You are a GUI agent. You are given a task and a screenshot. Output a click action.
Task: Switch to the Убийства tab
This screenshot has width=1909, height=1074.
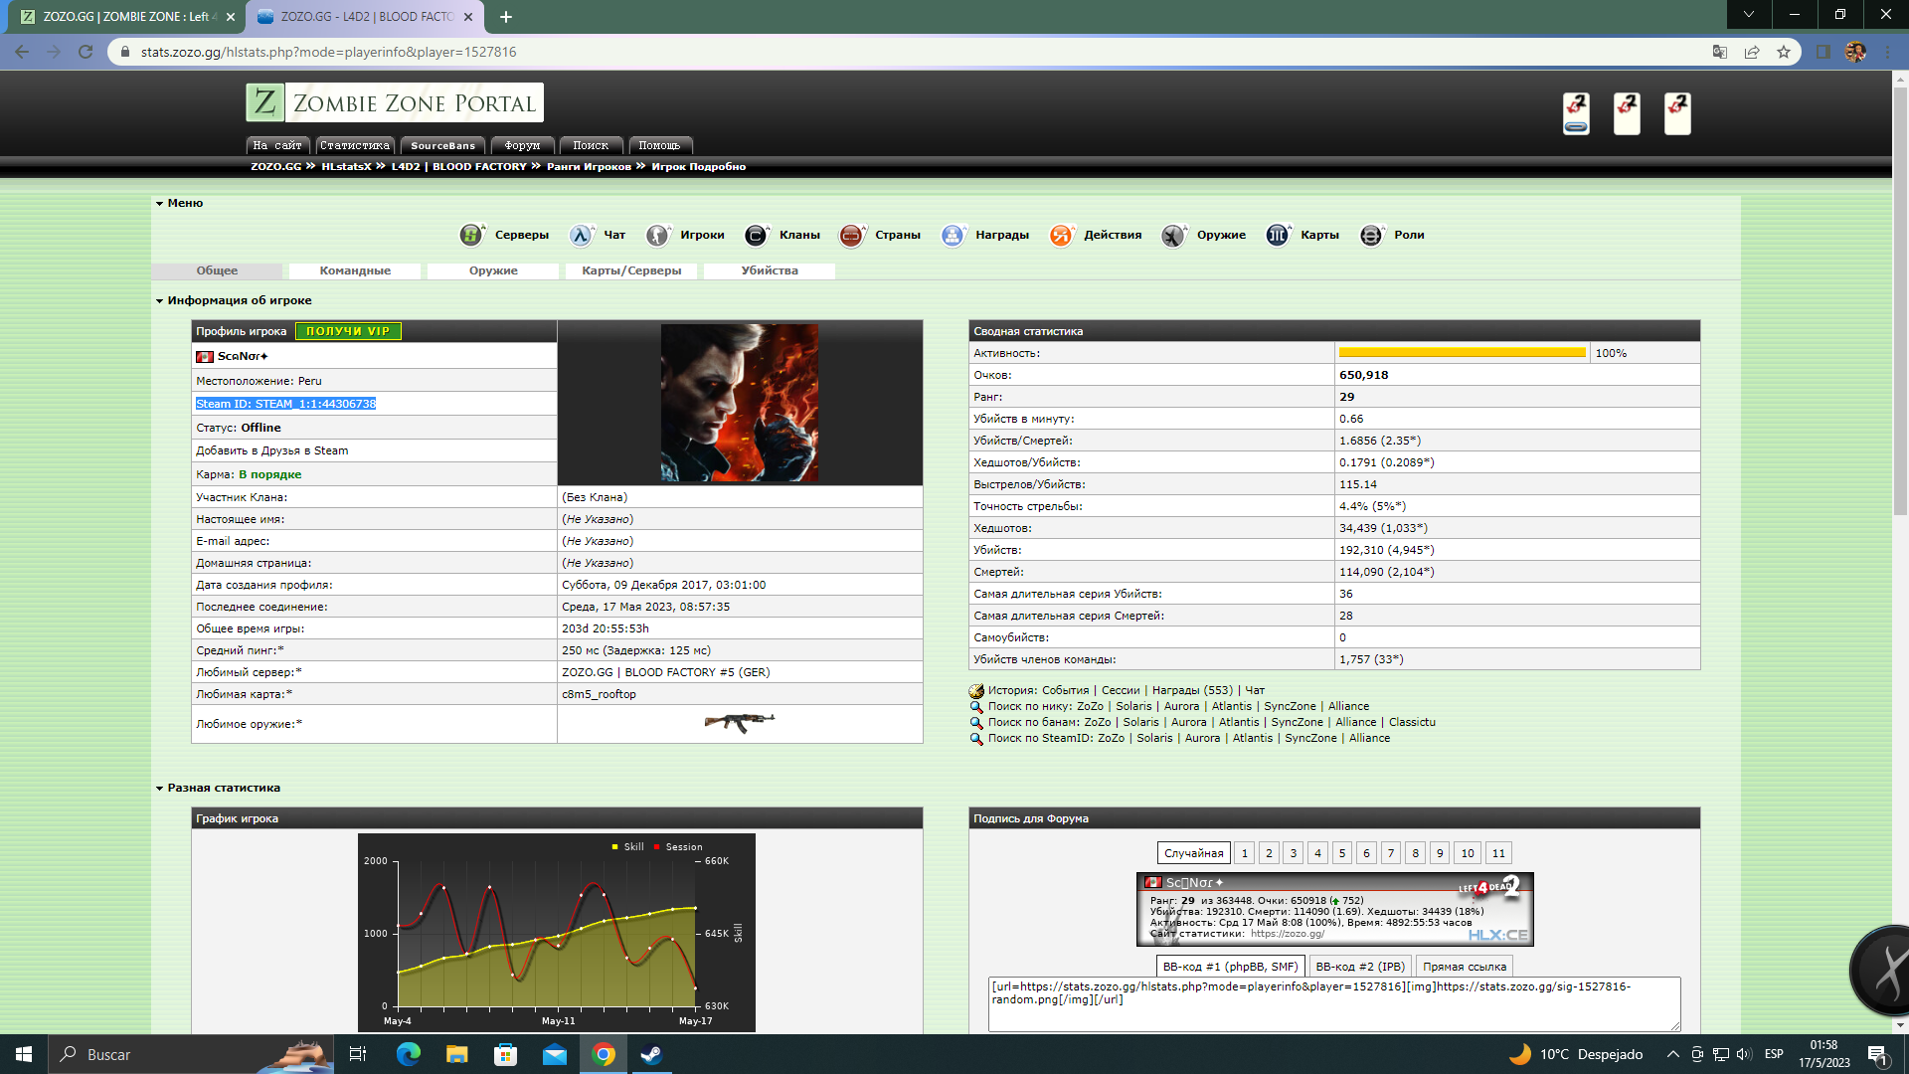(x=770, y=270)
